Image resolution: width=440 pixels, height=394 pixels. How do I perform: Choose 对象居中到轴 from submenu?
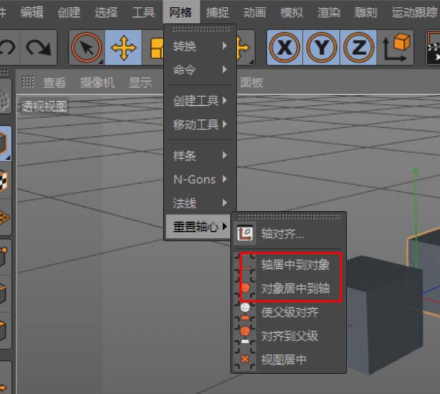coord(295,289)
